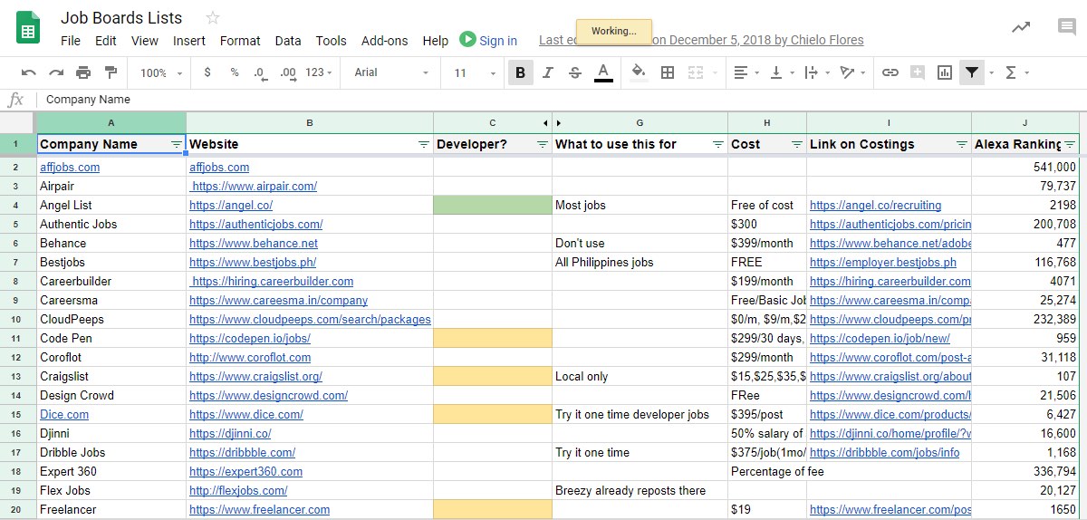Star the Job Boards Lists document

[213, 17]
